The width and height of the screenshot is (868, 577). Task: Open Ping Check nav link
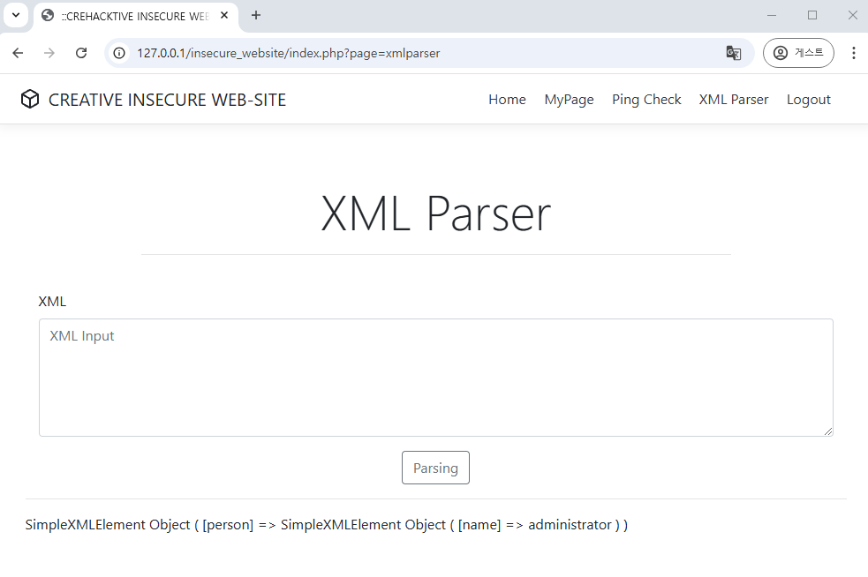pyautogui.click(x=646, y=100)
